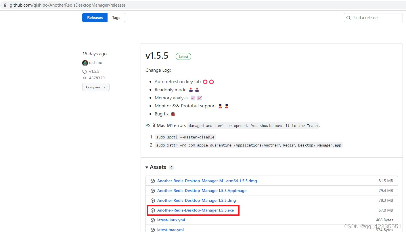The height and width of the screenshot is (232, 406).
Task: Open the v1.5.5 tag link in sidebar
Action: 94,72
